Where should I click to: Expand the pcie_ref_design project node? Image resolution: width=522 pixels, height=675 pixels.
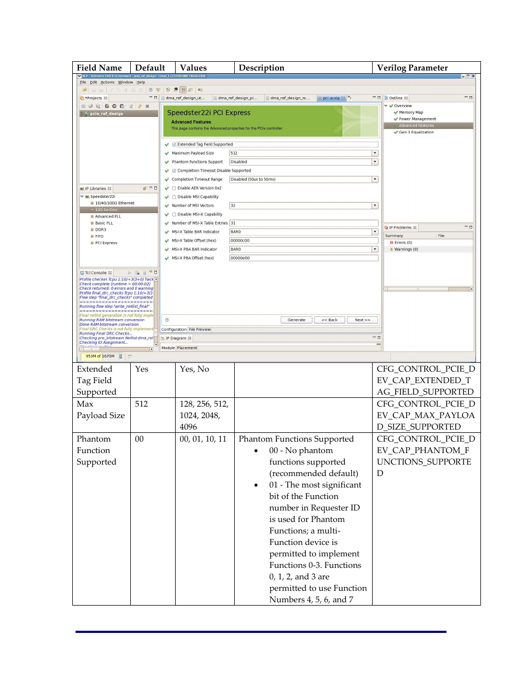coord(82,114)
